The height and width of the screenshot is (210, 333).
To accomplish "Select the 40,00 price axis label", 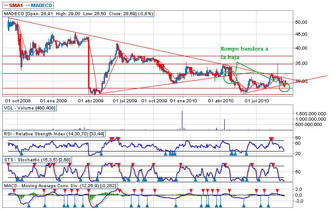I will [301, 48].
